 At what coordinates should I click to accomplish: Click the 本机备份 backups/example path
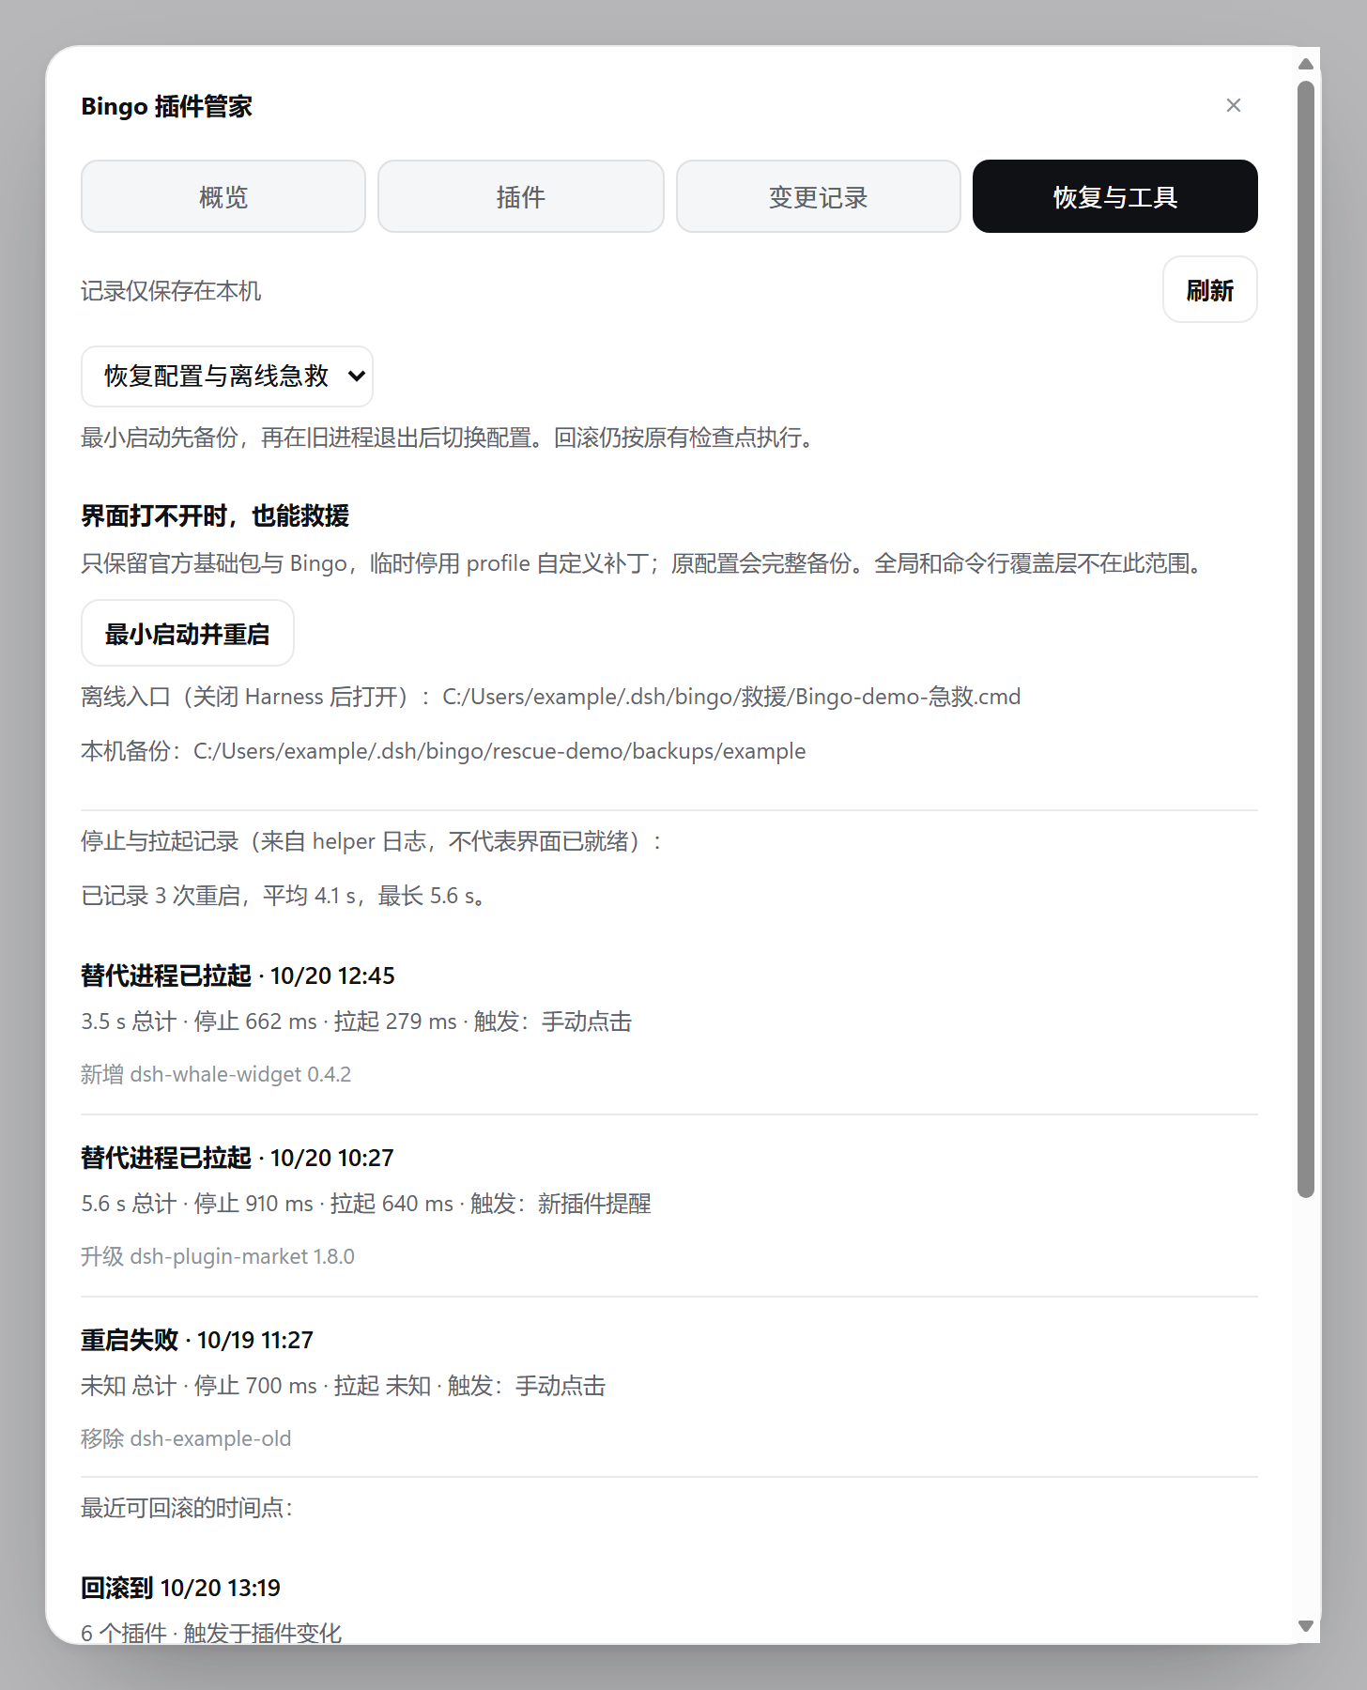point(499,751)
